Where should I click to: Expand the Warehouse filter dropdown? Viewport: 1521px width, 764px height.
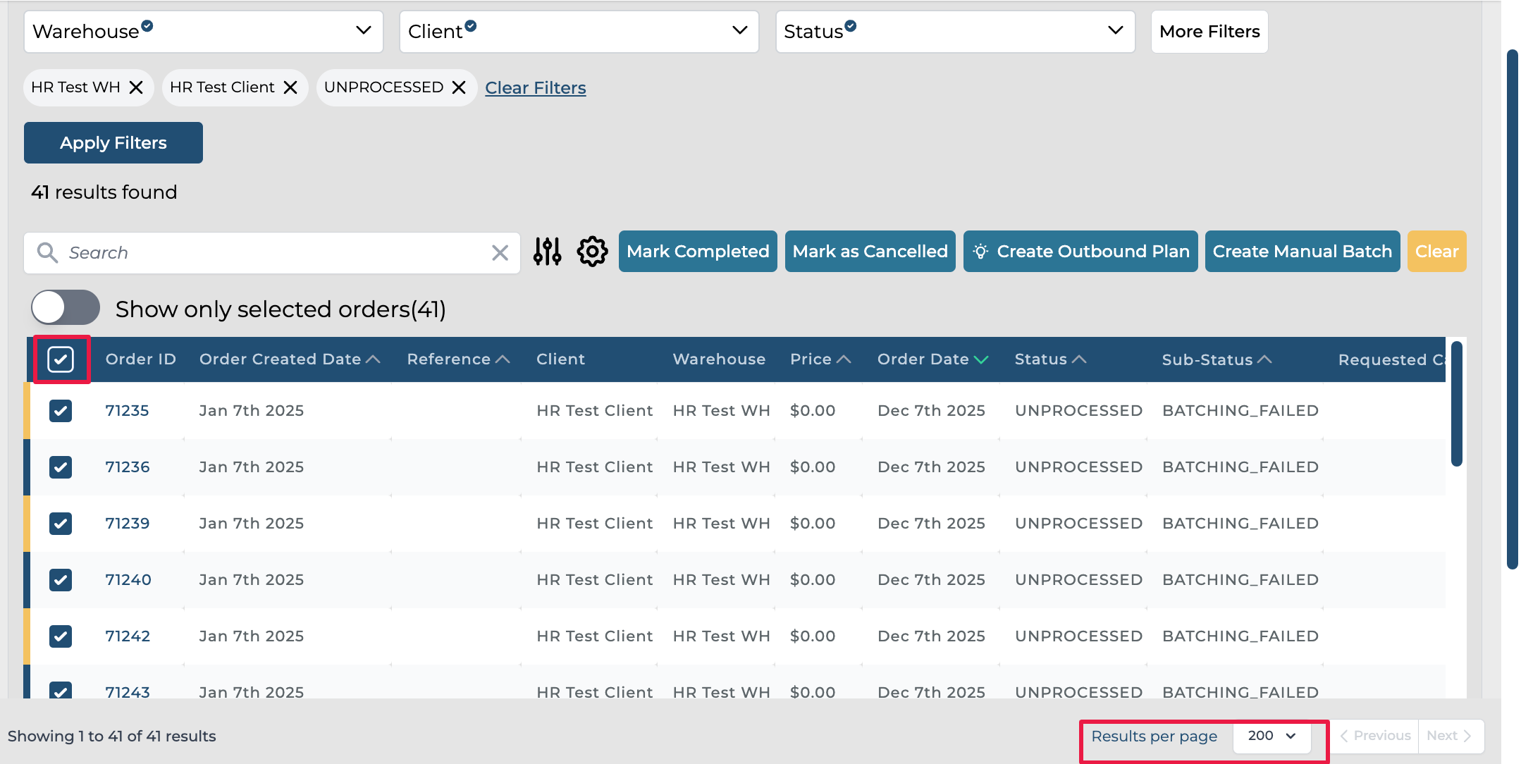tap(203, 32)
